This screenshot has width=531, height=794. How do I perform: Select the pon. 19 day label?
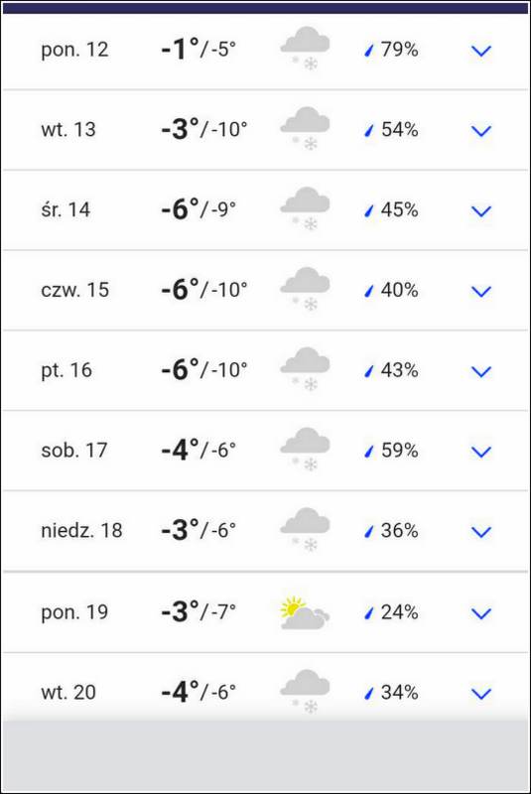(74, 612)
